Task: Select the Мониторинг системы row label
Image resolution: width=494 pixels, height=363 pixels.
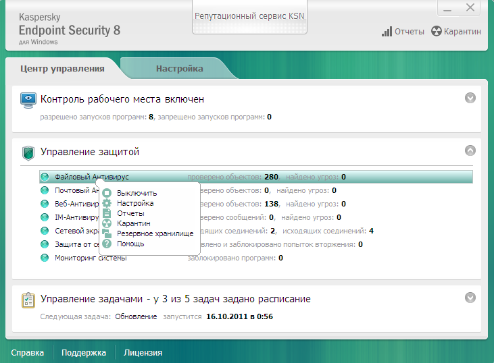Action: click(x=91, y=258)
